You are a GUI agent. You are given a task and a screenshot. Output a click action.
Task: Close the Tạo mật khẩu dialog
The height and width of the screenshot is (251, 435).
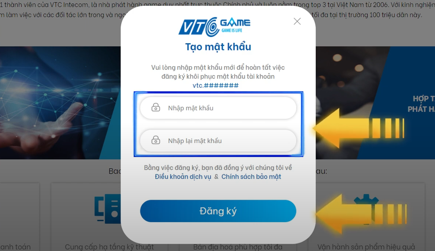(x=297, y=21)
